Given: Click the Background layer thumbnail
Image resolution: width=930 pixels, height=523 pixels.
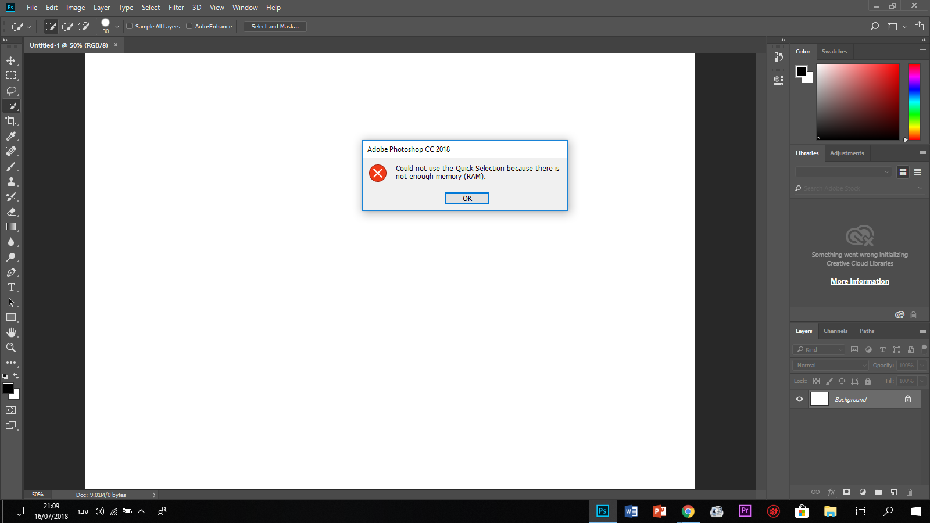Looking at the screenshot, I should pyautogui.click(x=820, y=399).
